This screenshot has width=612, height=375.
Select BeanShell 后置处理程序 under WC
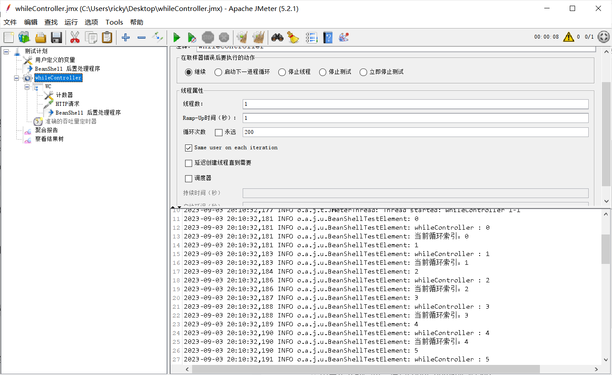[x=88, y=112]
